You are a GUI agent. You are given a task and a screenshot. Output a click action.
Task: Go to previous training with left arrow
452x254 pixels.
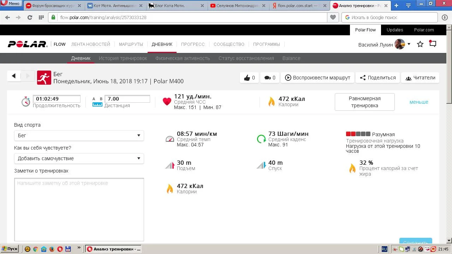pos(14,76)
